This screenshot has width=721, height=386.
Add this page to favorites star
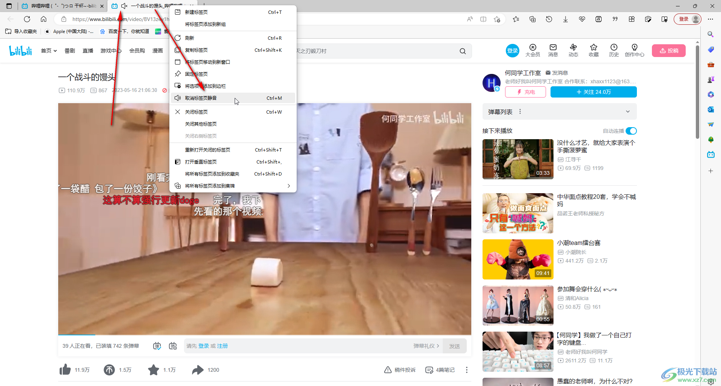click(497, 19)
